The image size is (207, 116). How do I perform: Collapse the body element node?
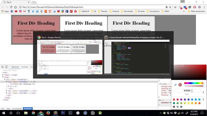(3, 77)
